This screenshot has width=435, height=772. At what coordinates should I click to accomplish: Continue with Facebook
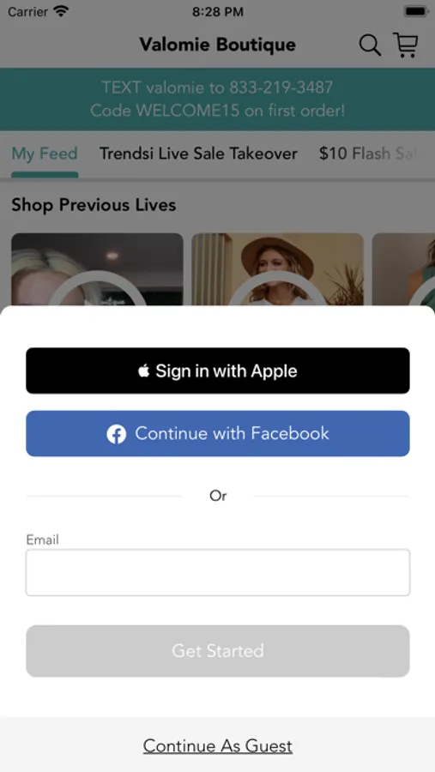[218, 434]
